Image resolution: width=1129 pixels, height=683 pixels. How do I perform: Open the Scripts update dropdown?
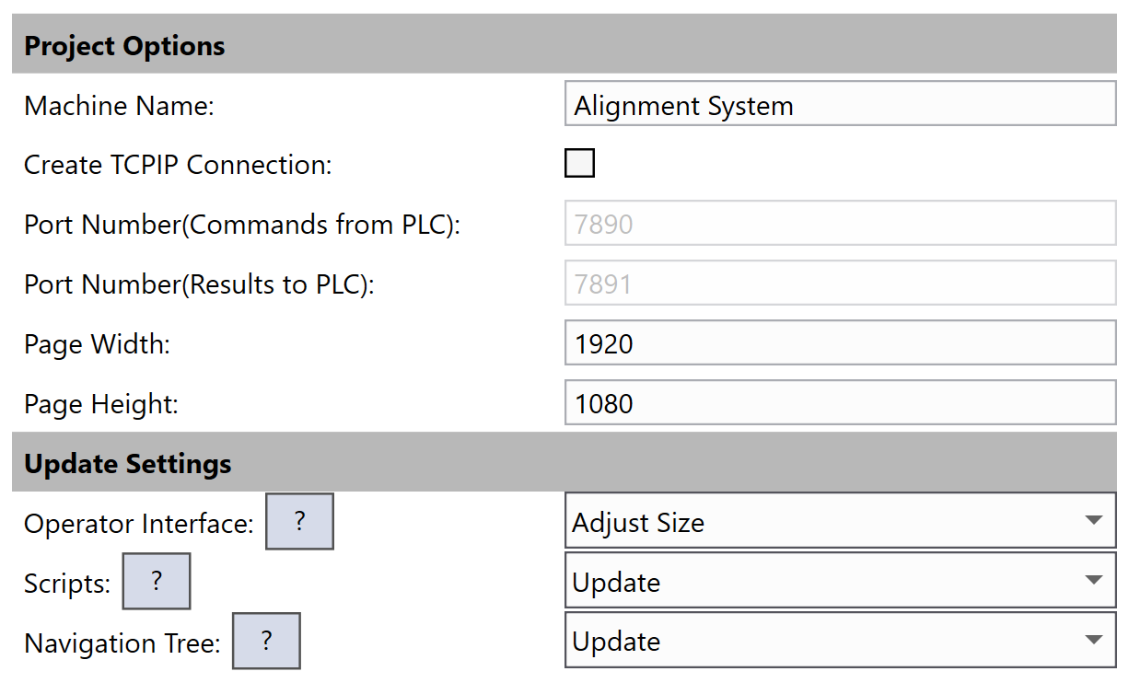pyautogui.click(x=839, y=582)
